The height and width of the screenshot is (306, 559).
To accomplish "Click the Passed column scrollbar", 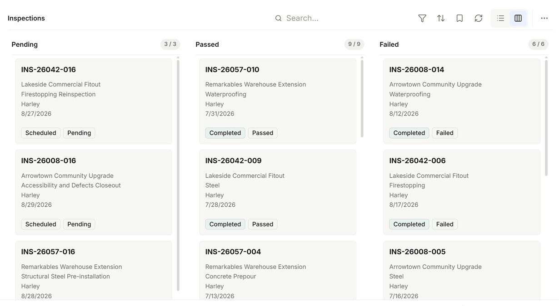I will pos(362,98).
